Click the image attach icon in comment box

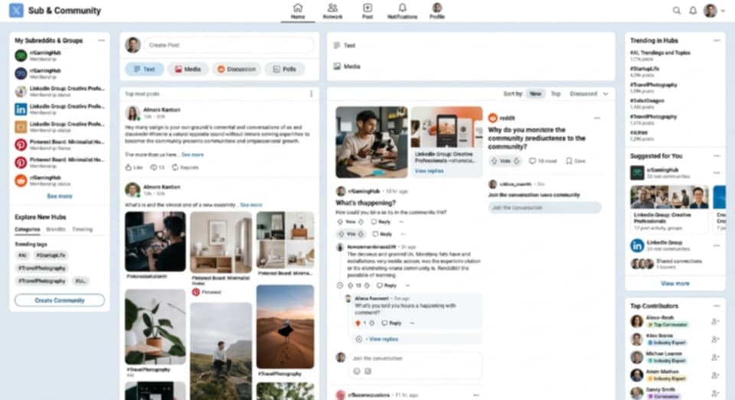[x=368, y=371]
